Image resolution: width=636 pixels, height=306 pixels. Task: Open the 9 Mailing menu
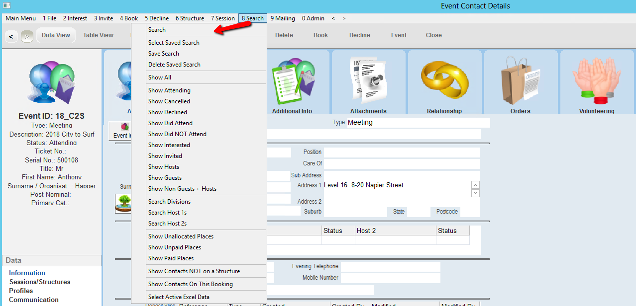click(x=282, y=18)
